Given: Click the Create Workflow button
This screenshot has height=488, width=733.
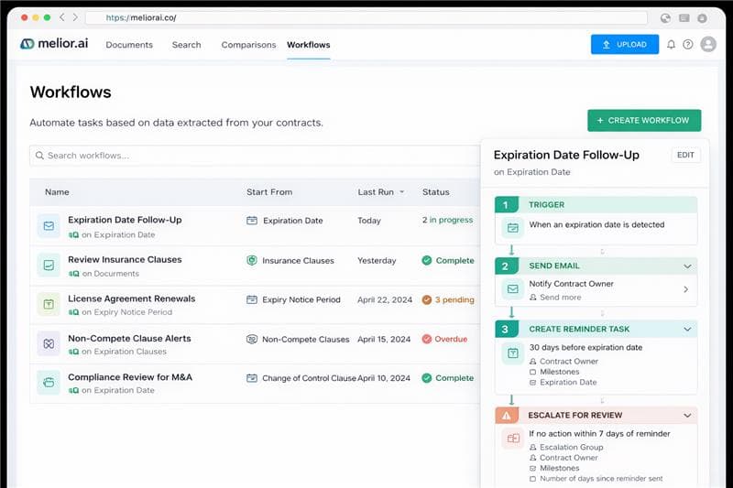Looking at the screenshot, I should point(644,121).
